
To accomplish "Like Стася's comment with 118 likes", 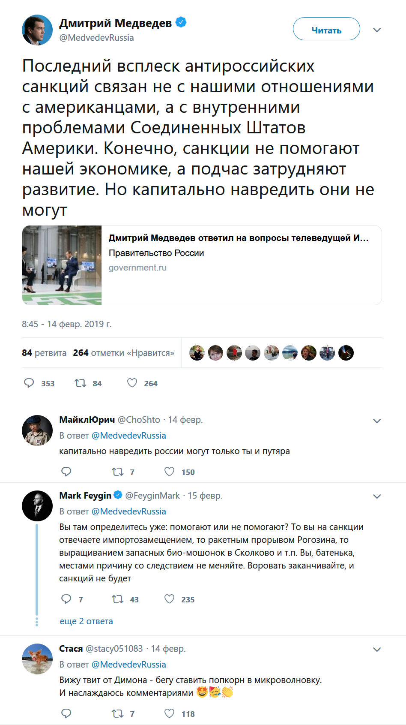I will pos(170,713).
